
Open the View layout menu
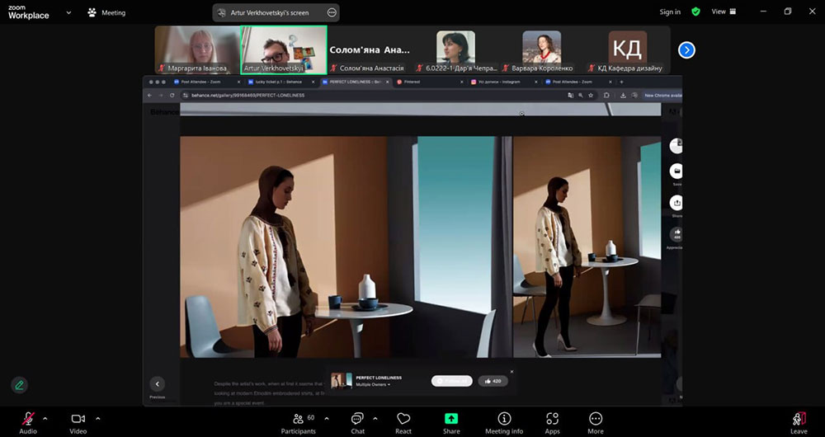(x=724, y=12)
